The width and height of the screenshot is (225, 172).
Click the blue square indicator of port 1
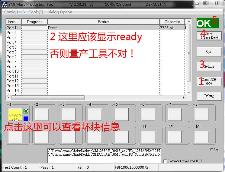tap(26, 119)
